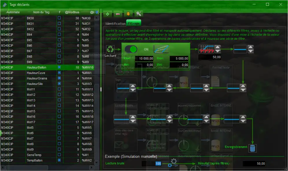Check the F checkbox for Mot11
This screenshot has width=288, height=171.
click(x=59, y=89)
